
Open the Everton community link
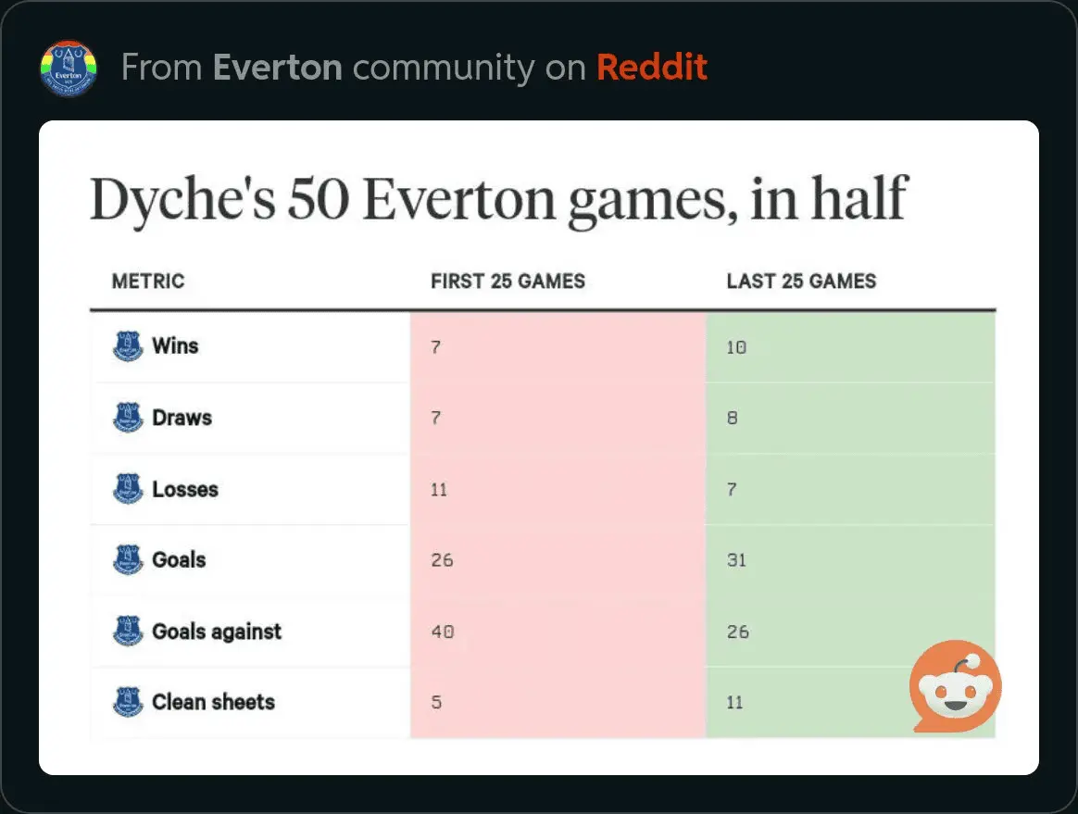click(x=277, y=68)
